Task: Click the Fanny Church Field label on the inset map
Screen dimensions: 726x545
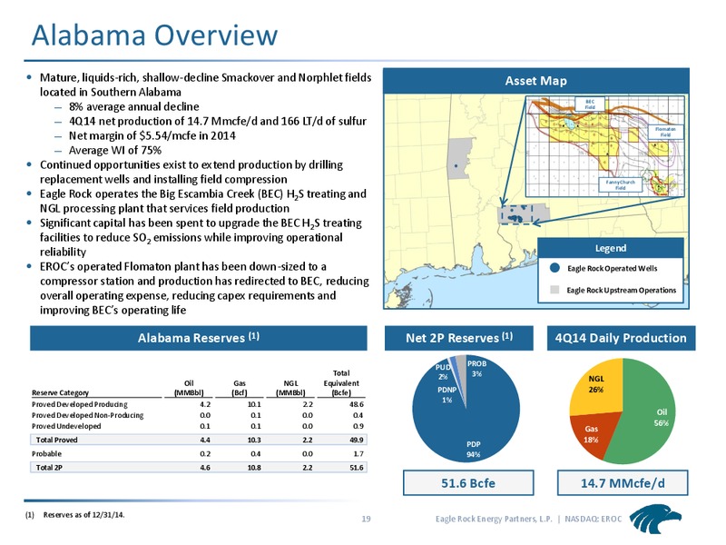Action: click(x=621, y=185)
